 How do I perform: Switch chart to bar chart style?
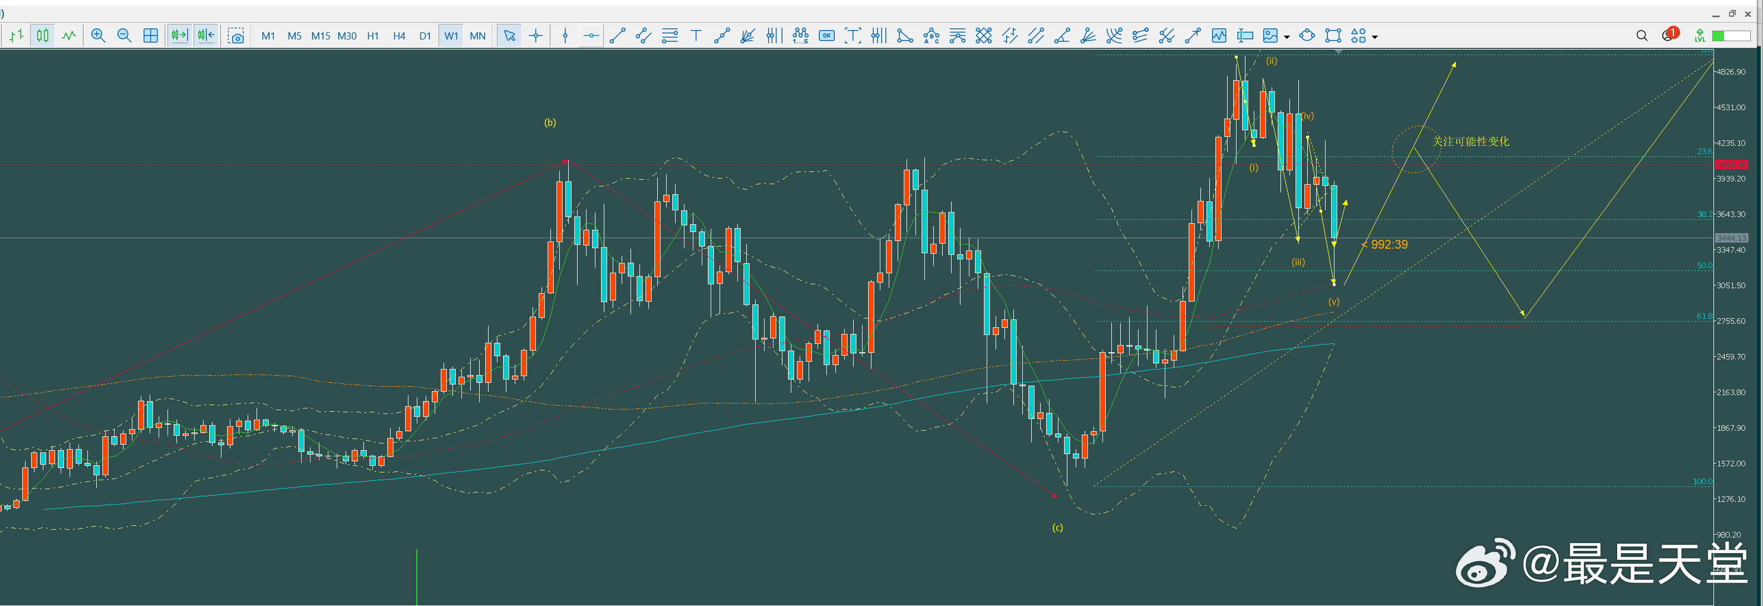17,36
